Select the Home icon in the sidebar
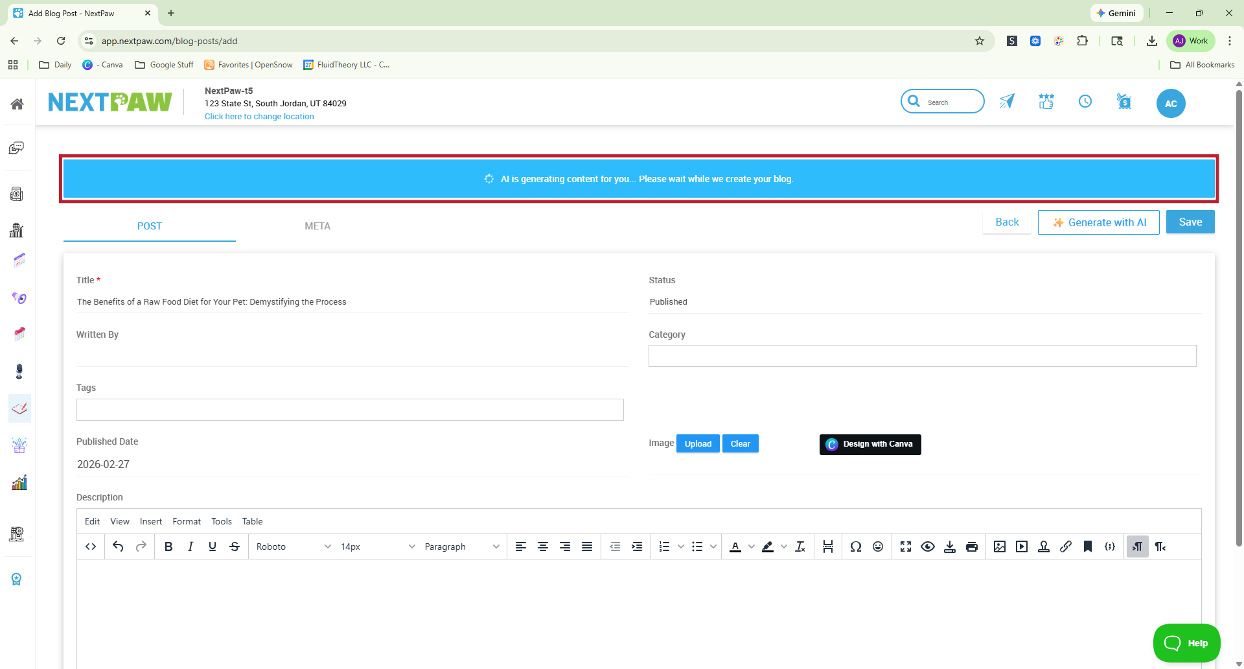Image resolution: width=1244 pixels, height=669 pixels. pos(17,102)
